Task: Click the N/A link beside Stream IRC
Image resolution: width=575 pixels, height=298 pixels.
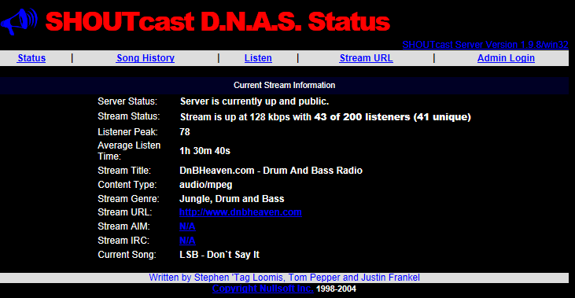Action: click(x=187, y=241)
